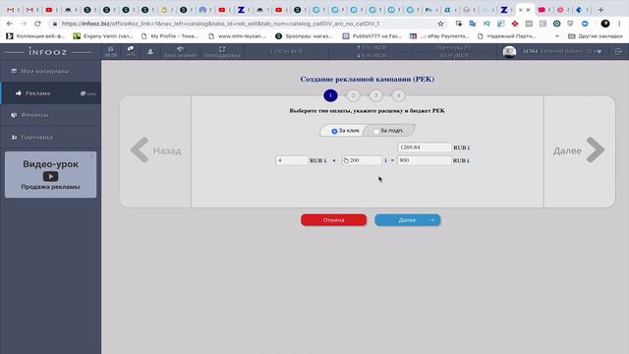629x354 pixels.
Task: Open the My Profile bookmark
Action: [x=170, y=36]
